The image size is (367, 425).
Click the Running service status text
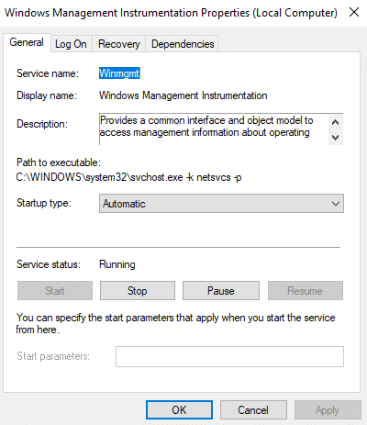click(117, 264)
